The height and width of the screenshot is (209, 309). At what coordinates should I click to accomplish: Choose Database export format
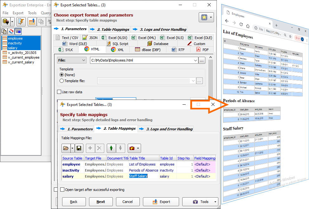pyautogui.click(x=158, y=44)
